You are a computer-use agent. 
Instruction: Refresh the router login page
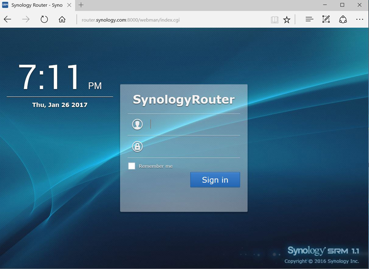pos(44,19)
